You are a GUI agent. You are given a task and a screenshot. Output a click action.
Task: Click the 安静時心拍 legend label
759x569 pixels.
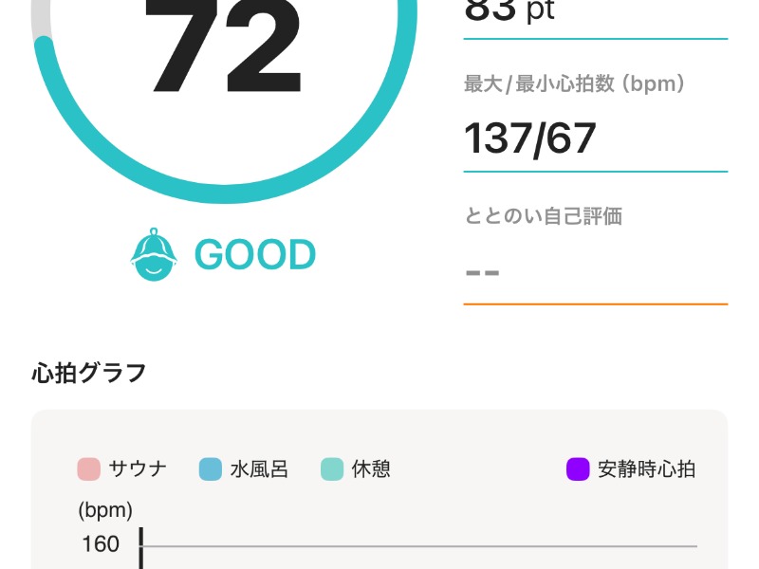point(646,468)
